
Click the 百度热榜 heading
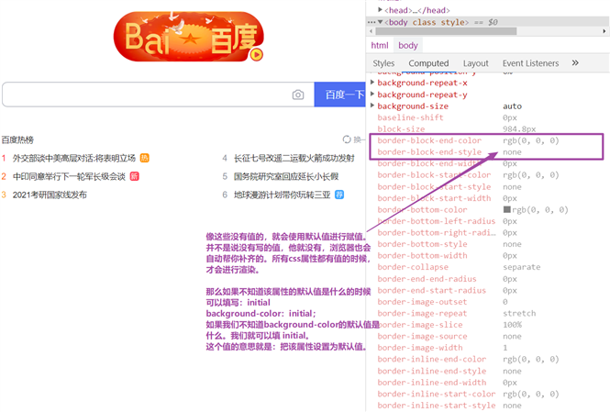(17, 139)
